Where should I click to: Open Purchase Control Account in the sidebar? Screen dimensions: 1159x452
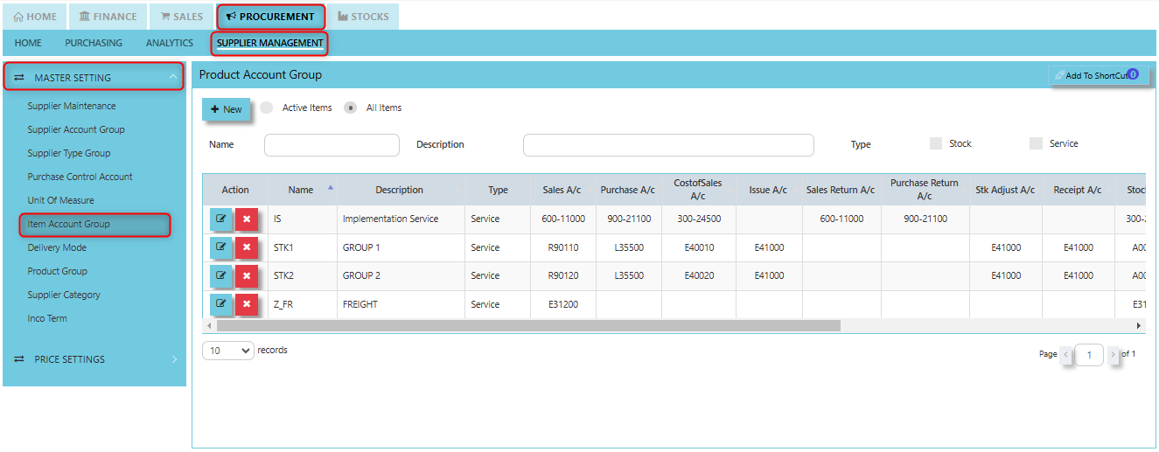click(x=80, y=177)
